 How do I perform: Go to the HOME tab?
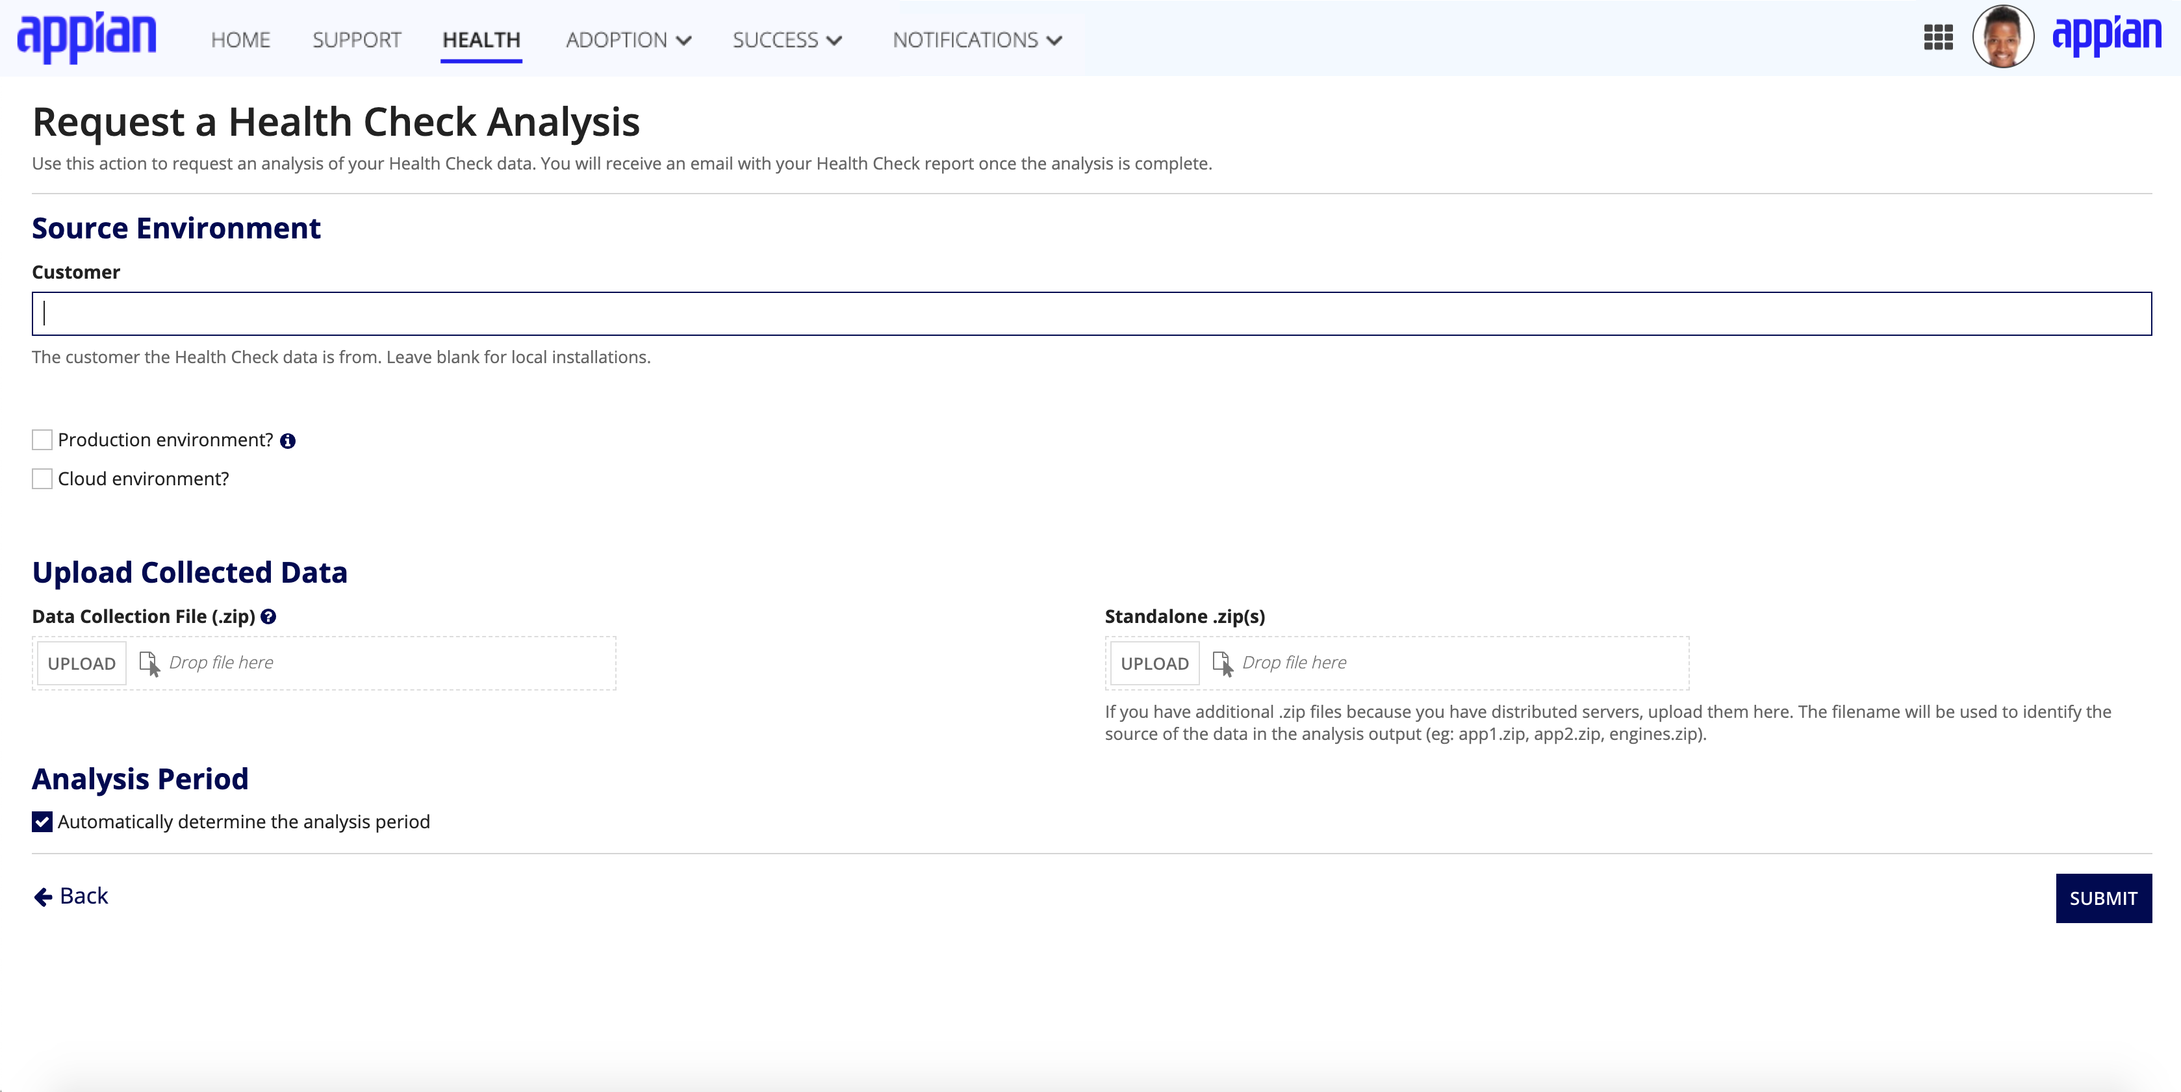click(240, 40)
